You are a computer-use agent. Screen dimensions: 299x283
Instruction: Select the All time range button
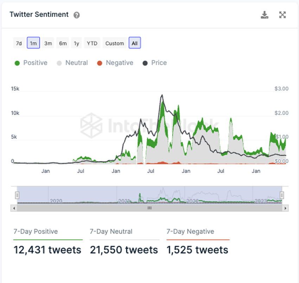pos(135,43)
